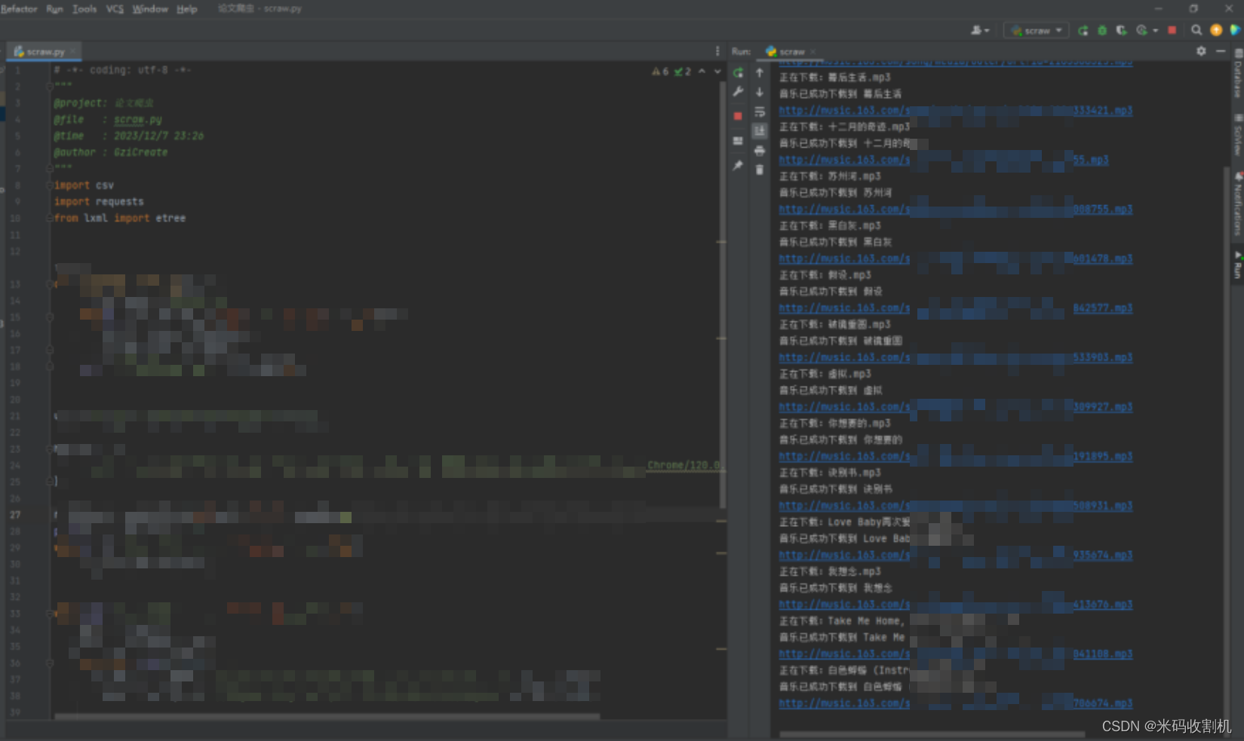Close the scraw Run tab
1244x741 pixels.
point(813,52)
